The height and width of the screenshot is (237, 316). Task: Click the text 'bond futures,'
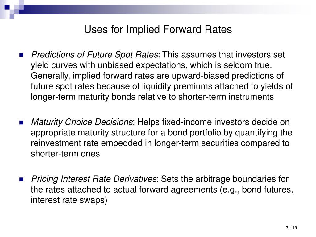point(268,189)
